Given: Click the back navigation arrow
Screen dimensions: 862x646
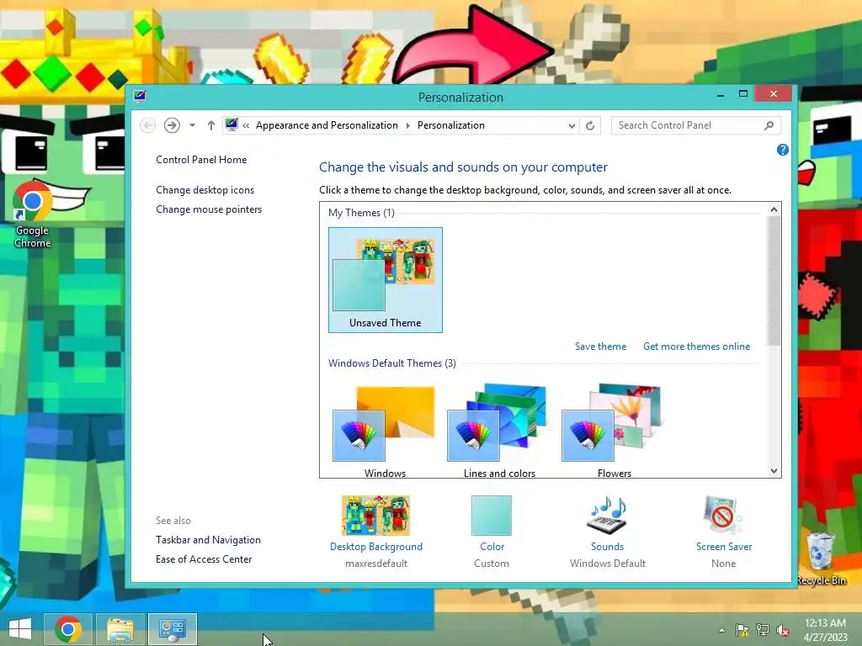Looking at the screenshot, I should [x=147, y=126].
